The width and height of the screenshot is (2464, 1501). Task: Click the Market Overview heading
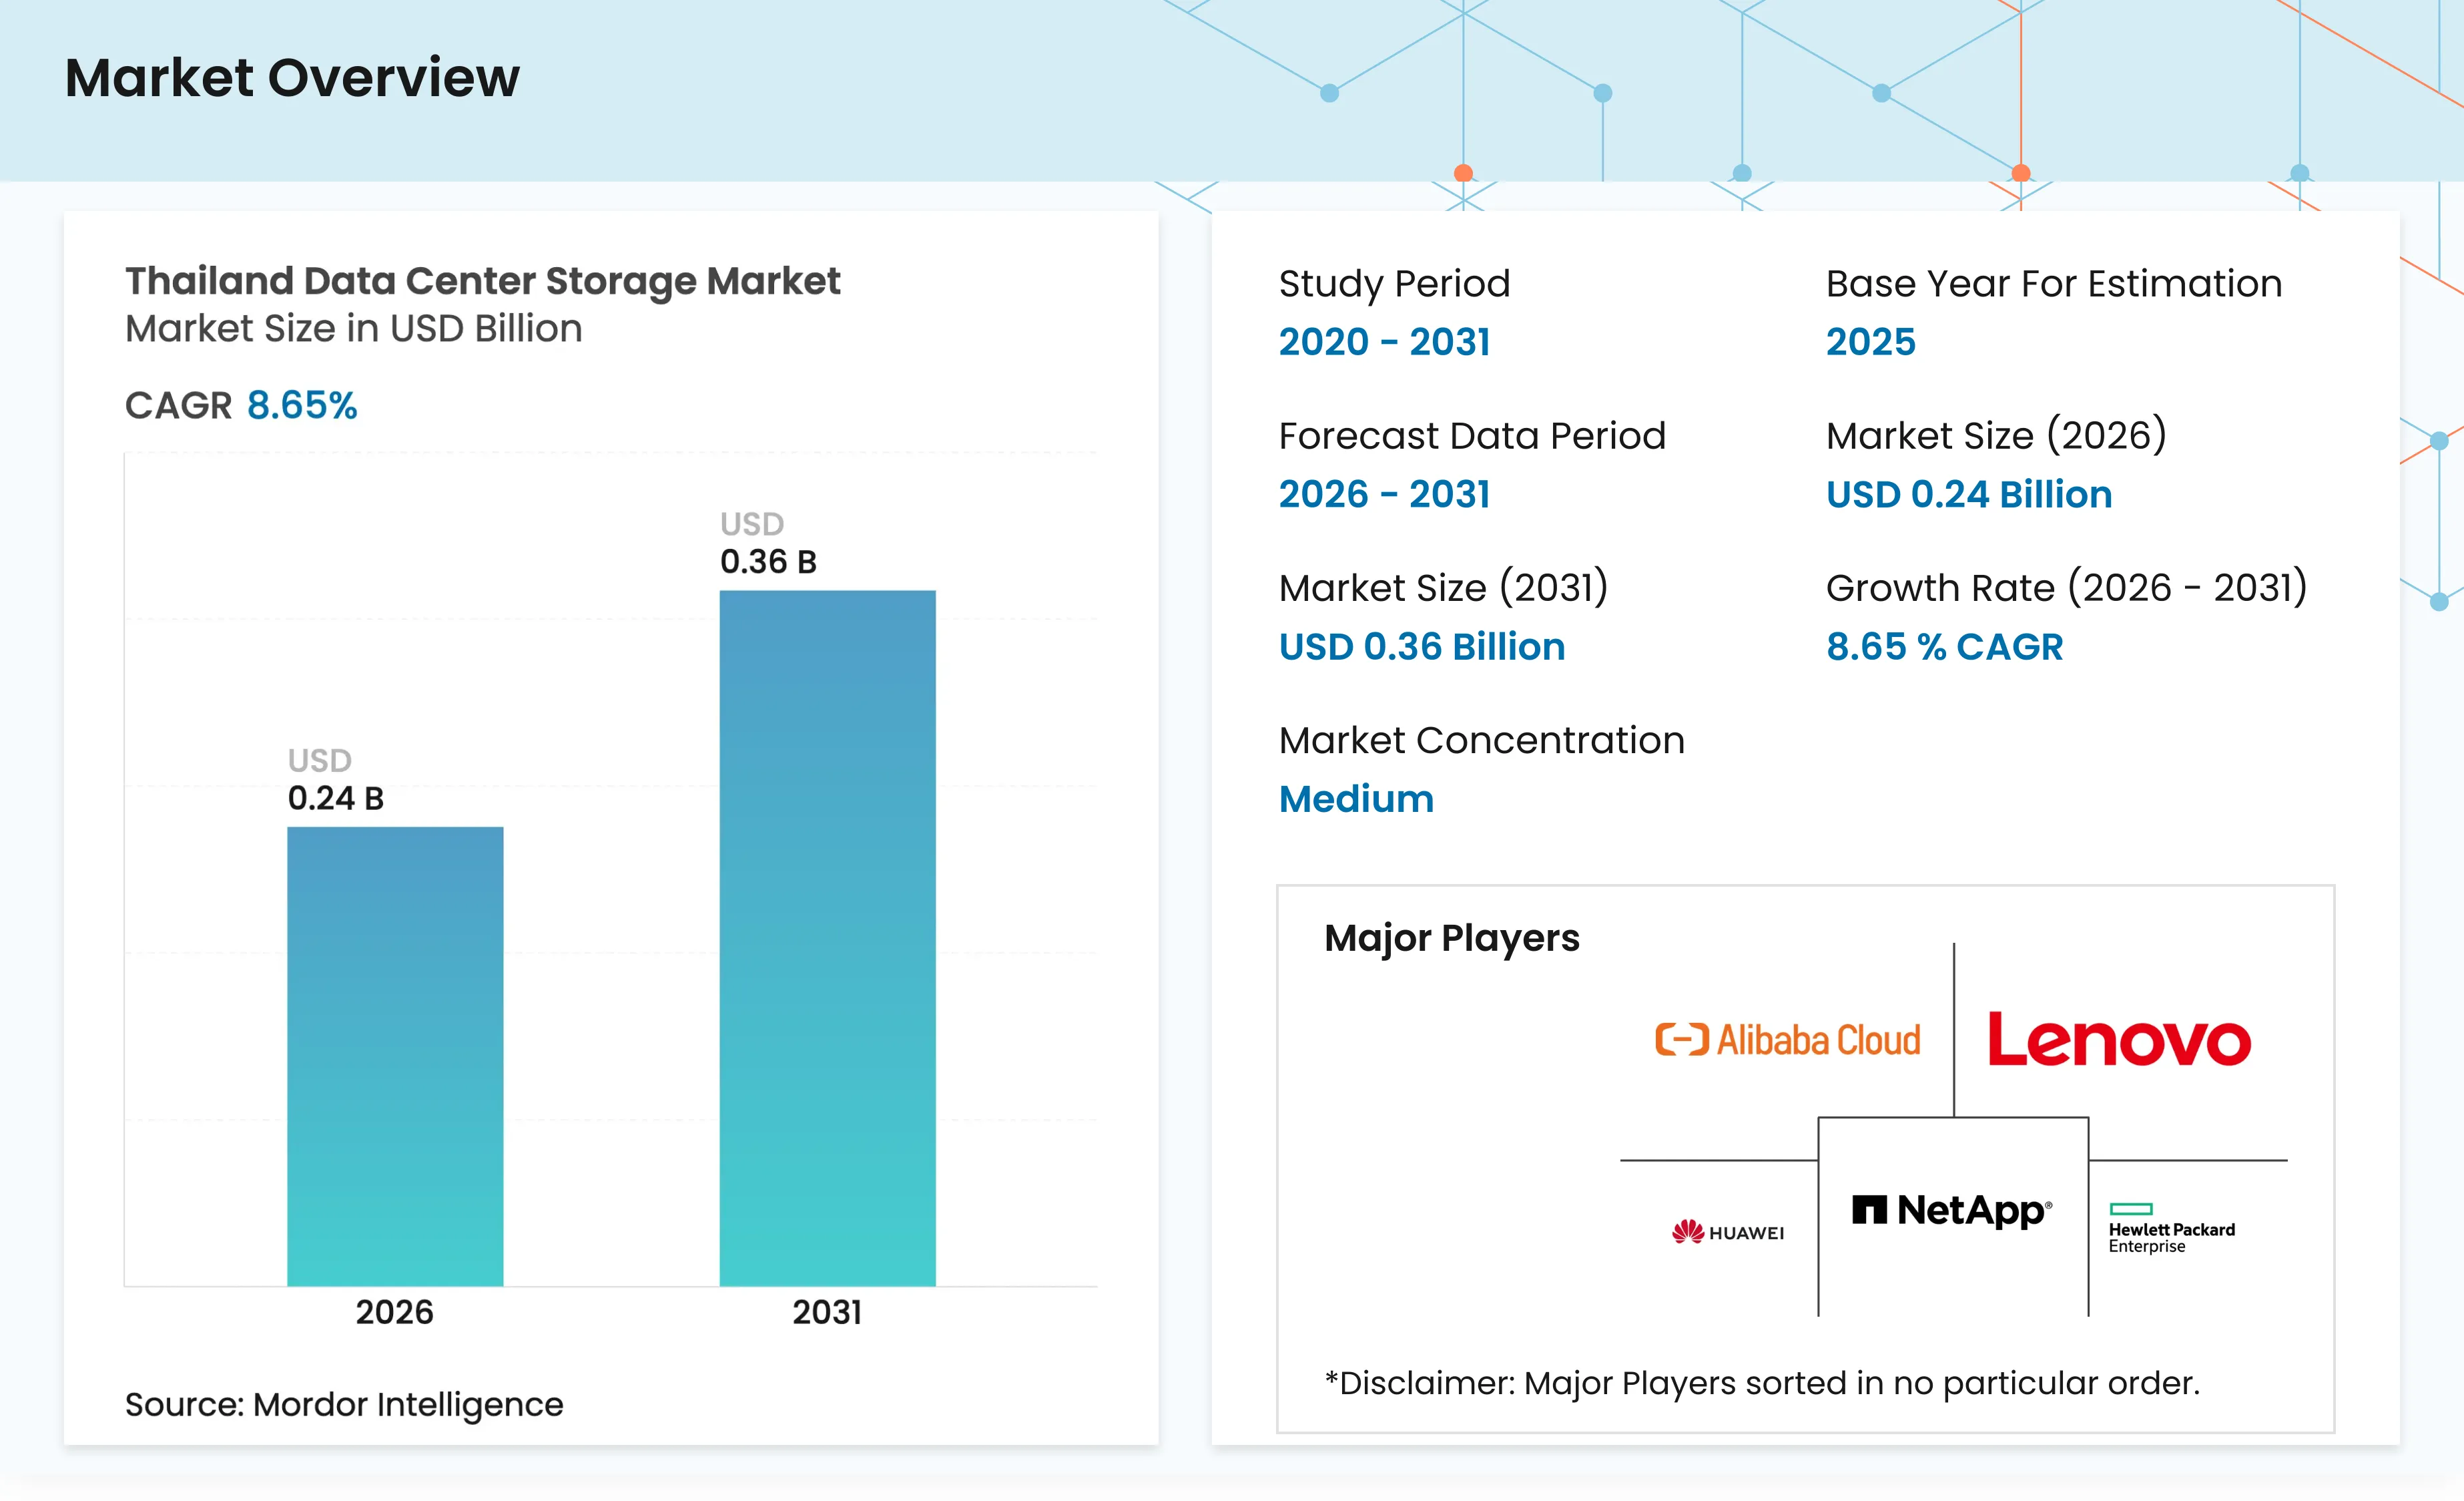click(x=292, y=77)
